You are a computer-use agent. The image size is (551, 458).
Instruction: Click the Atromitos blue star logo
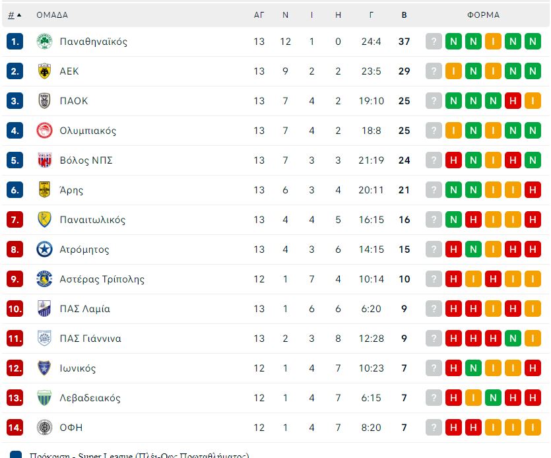[44, 249]
